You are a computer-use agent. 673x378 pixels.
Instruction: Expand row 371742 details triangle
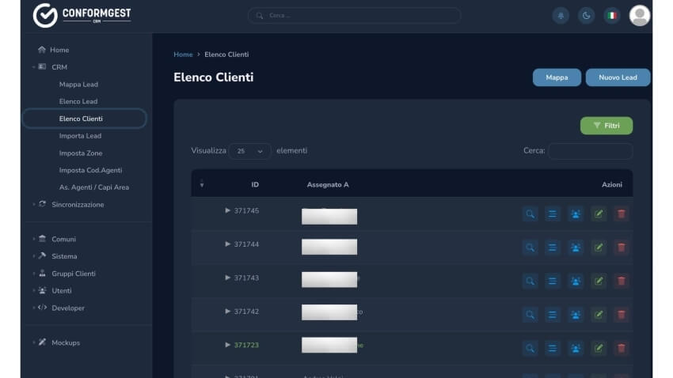click(227, 311)
